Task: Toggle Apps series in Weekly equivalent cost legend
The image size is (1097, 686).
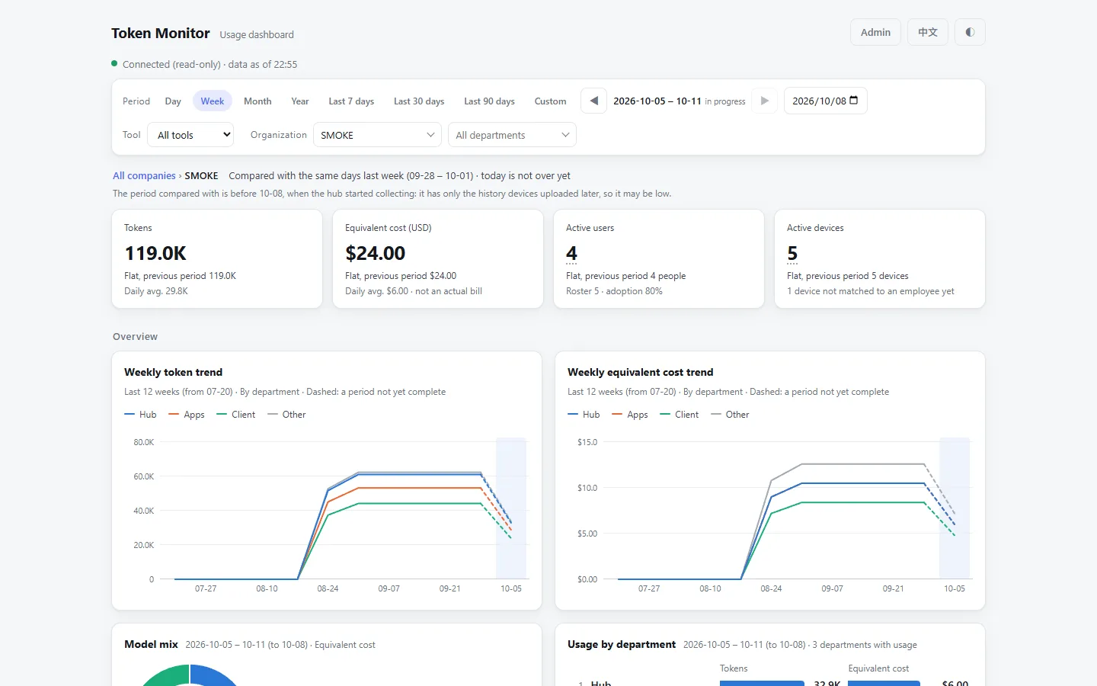Action: tap(630, 415)
